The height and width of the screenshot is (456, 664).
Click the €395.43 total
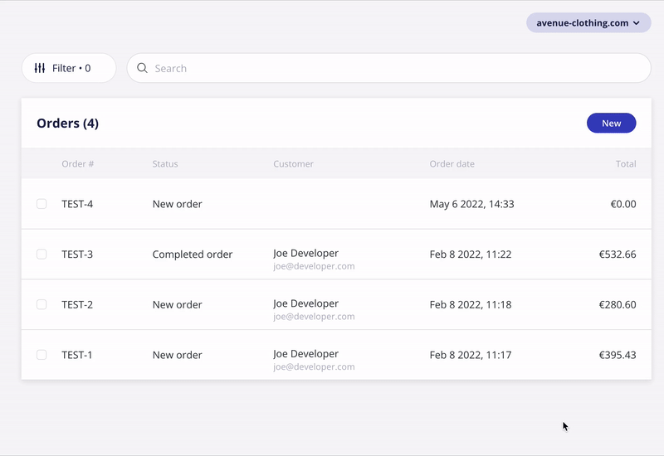pos(618,355)
